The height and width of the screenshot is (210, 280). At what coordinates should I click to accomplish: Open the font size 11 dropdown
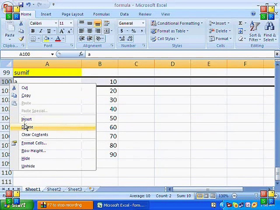pos(71,23)
